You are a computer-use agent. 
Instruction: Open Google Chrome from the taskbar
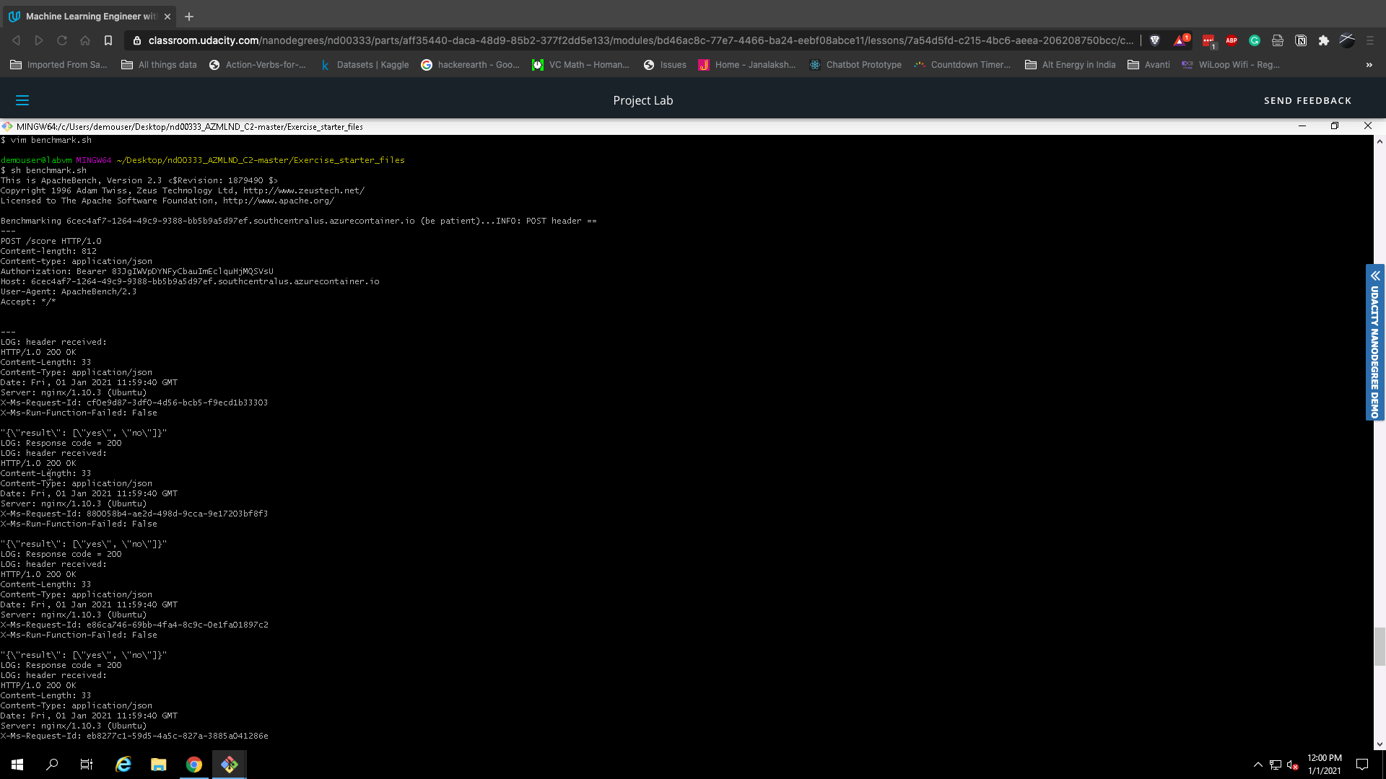194,765
